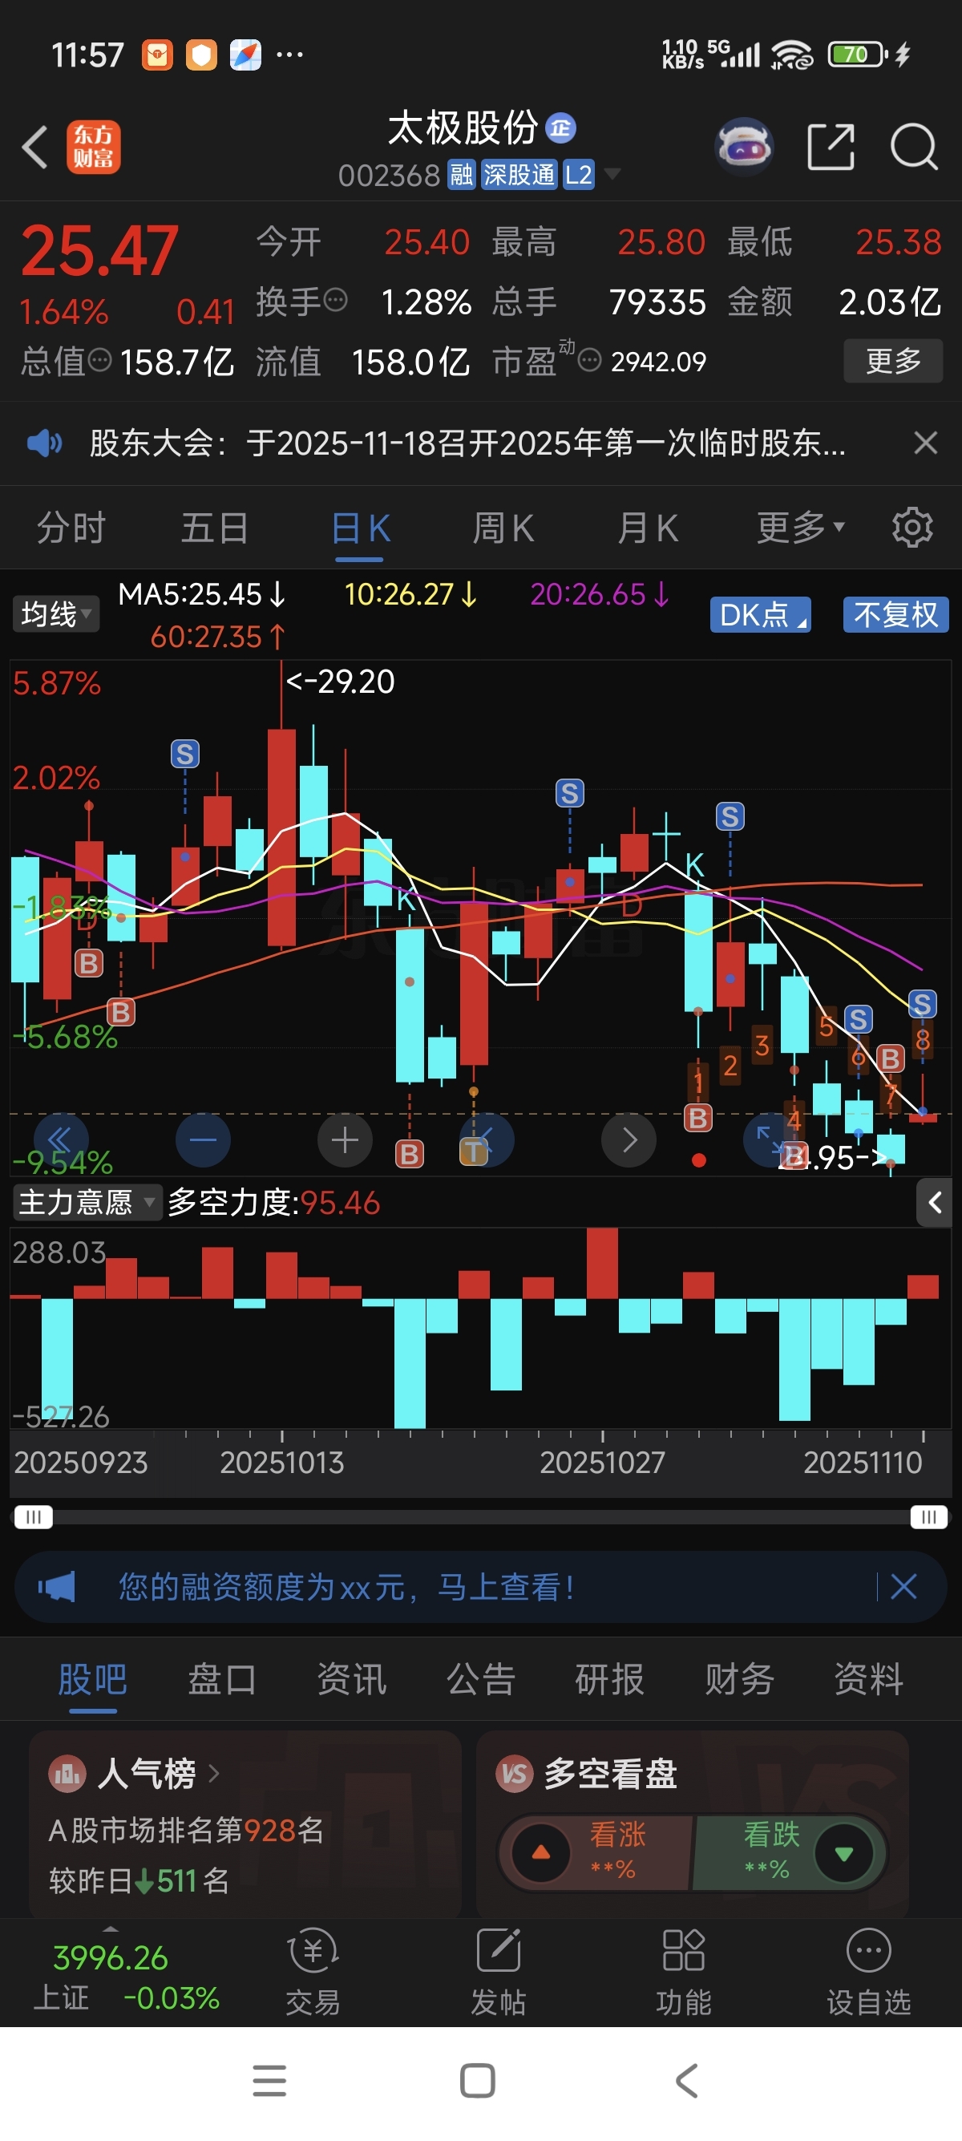The image size is (962, 2141).
Task: Tap the 融 margin badge
Action: [x=461, y=176]
